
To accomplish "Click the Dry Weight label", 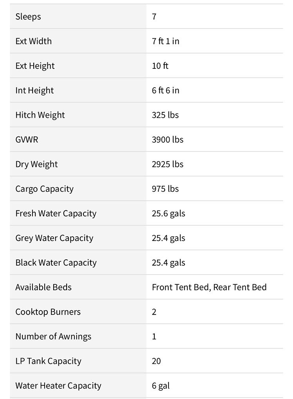I will (36, 164).
